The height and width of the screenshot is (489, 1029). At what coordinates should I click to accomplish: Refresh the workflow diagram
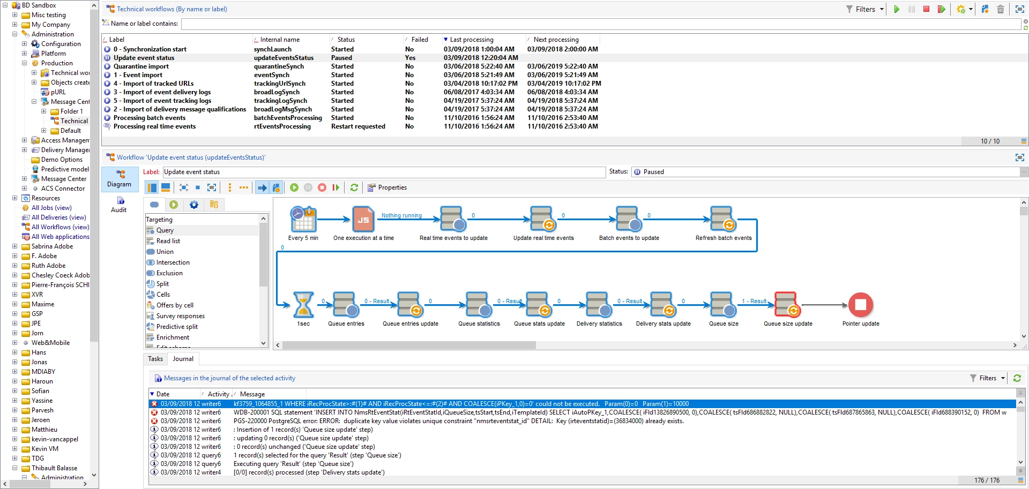click(354, 187)
